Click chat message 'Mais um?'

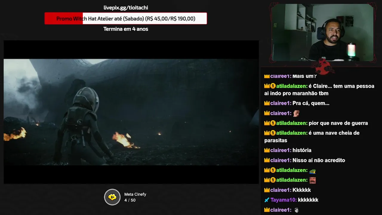(x=304, y=76)
